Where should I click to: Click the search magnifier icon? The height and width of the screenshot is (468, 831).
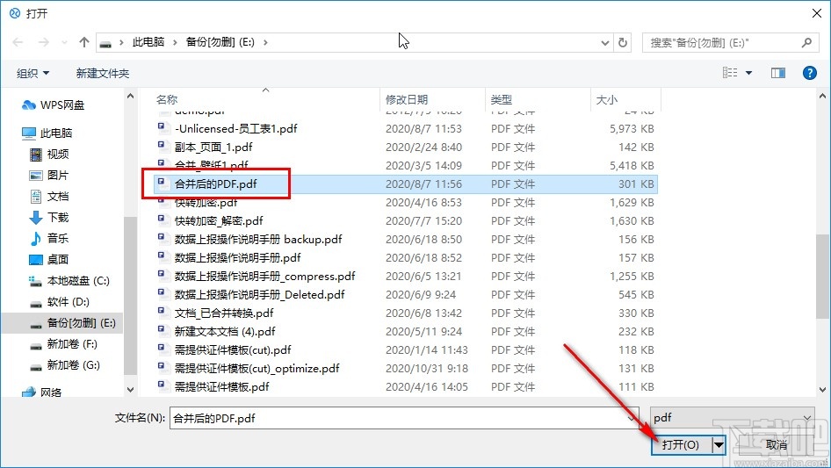[x=806, y=42]
